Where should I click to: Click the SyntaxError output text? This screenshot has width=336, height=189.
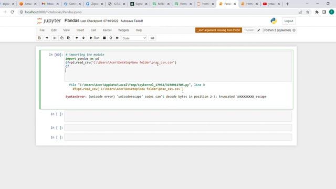[166, 97]
